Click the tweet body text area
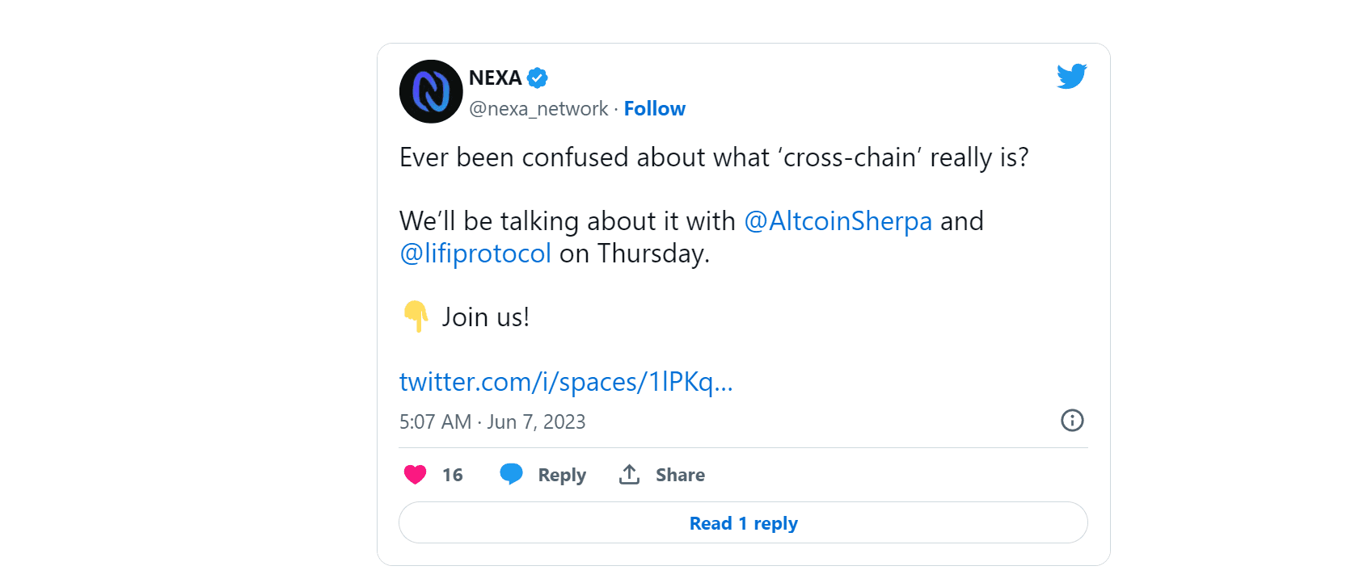The width and height of the screenshot is (1355, 587). point(711,204)
